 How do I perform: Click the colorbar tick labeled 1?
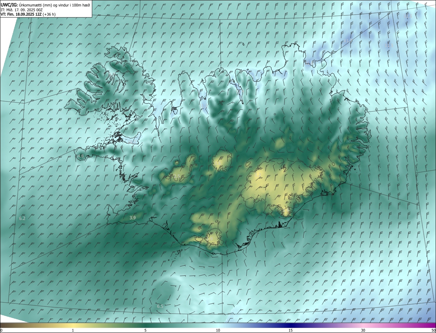[x=73, y=330]
